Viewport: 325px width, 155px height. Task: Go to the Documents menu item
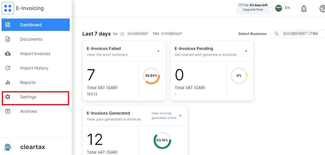[31, 39]
